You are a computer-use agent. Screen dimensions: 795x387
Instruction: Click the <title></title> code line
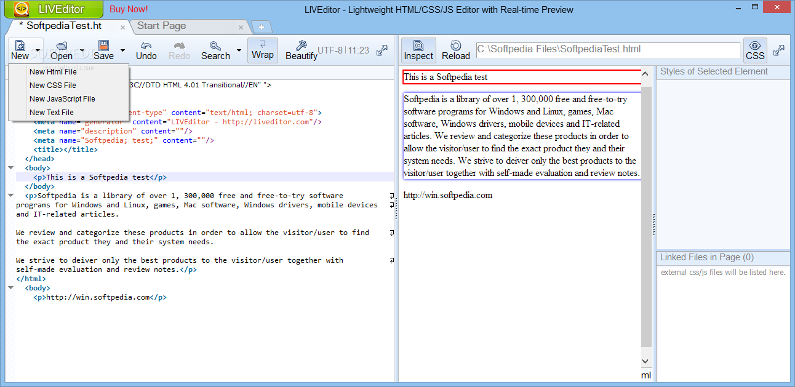pyautogui.click(x=67, y=149)
